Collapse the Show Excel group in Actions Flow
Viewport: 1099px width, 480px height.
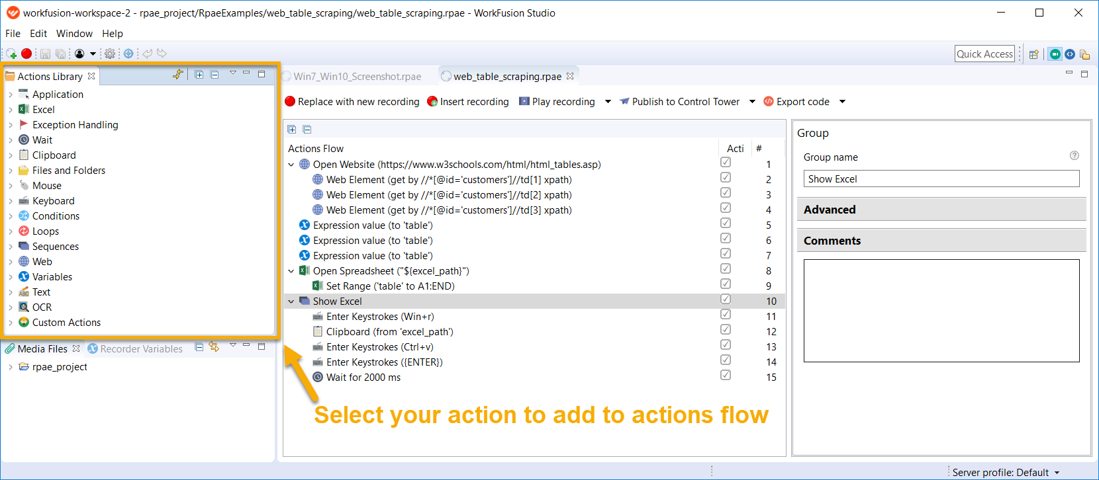(x=291, y=301)
